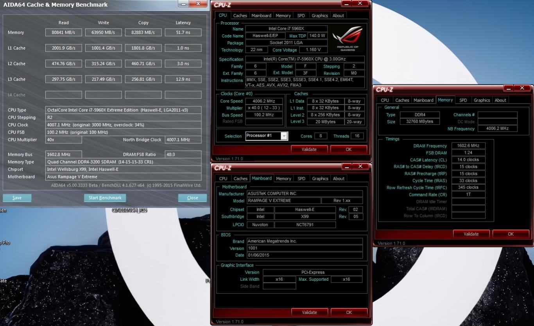Click Memory Type Quad Channel DDR4-3200 field
Image resolution: width=534 pixels, height=326 pixels.
(124, 162)
